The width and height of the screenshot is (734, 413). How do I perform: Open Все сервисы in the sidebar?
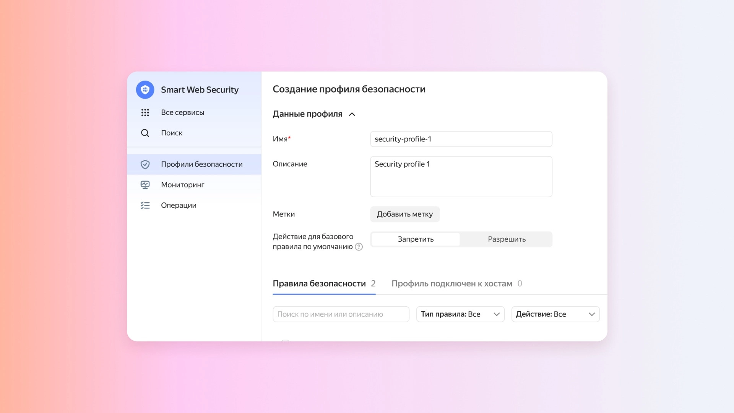pos(182,112)
